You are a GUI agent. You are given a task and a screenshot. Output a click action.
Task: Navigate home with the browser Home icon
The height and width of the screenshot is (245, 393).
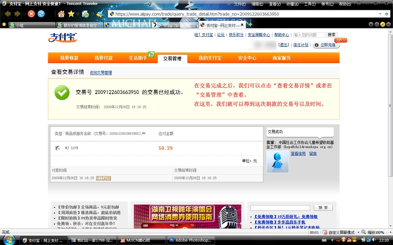(61, 14)
